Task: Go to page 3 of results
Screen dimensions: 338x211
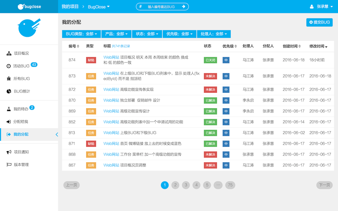Action: click(186, 185)
